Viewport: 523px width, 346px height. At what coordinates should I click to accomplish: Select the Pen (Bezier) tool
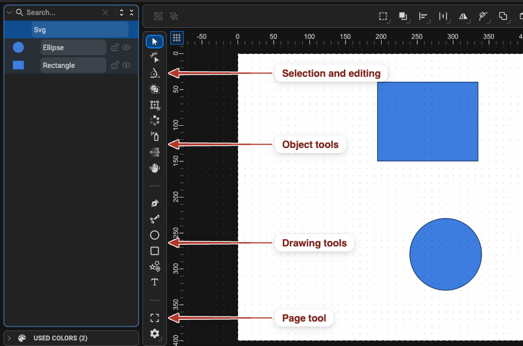[155, 204]
